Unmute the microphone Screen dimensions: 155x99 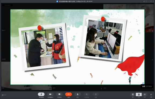click(41, 94)
